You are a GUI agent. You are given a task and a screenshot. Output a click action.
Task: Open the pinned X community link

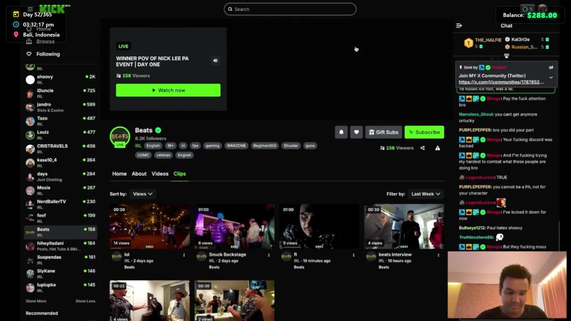point(501,82)
